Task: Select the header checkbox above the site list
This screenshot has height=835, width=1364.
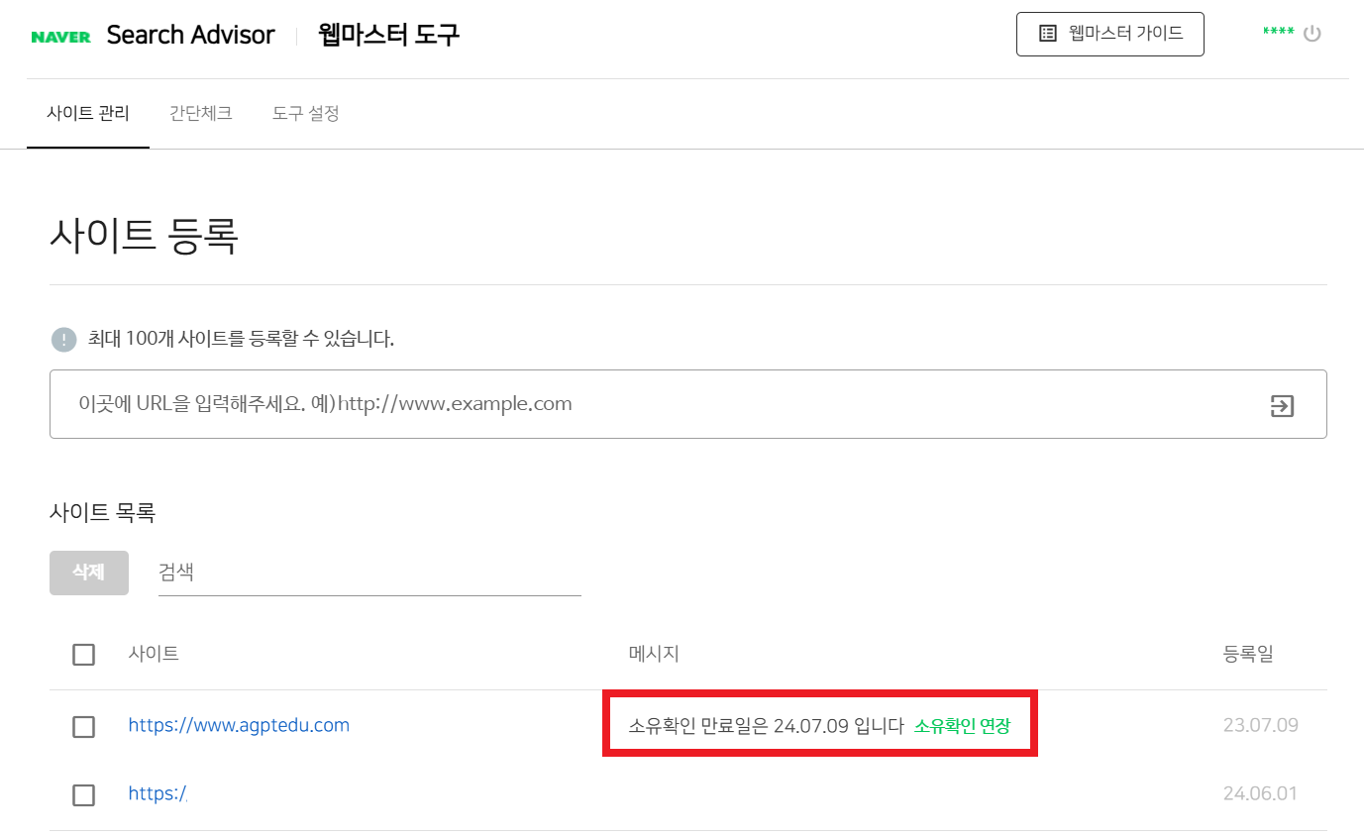Action: (x=83, y=654)
